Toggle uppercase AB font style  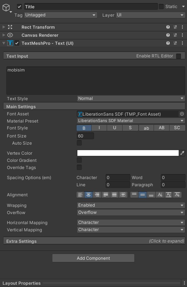click(161, 128)
